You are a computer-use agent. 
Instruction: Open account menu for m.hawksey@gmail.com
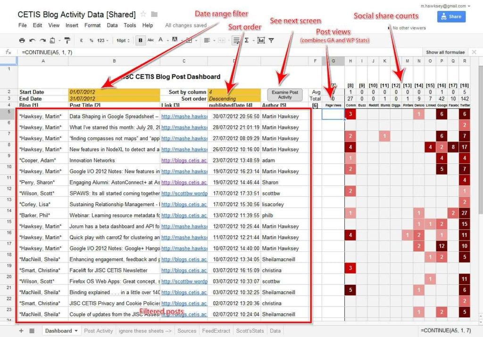point(445,6)
